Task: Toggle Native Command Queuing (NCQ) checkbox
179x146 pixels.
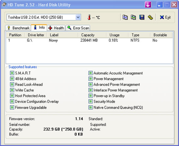Action: click(90, 107)
